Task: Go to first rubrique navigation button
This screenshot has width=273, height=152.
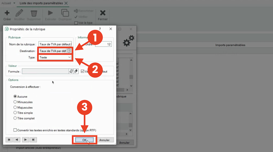Action: (9, 140)
